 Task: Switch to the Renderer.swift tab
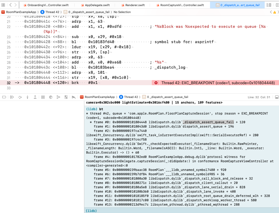(x=132, y=5)
